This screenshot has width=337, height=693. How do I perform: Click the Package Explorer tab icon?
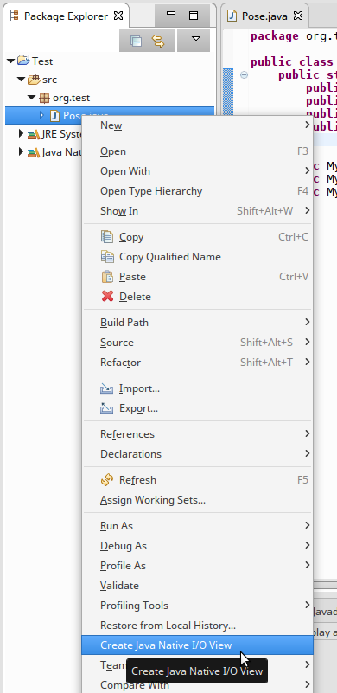tap(15, 16)
